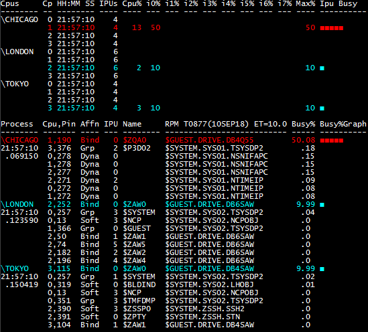
Task: Click the red Ipu Busy bar for CHICAGO
Action: click(x=332, y=28)
